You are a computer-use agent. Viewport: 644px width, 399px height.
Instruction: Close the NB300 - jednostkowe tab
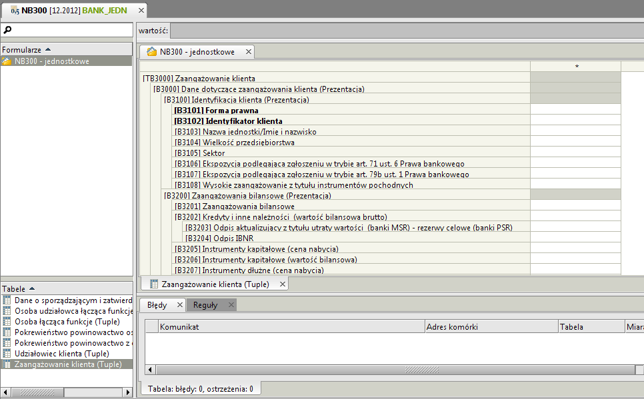point(249,52)
